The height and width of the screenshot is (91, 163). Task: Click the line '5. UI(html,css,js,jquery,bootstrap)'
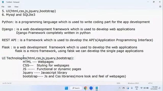[x=29, y=11]
